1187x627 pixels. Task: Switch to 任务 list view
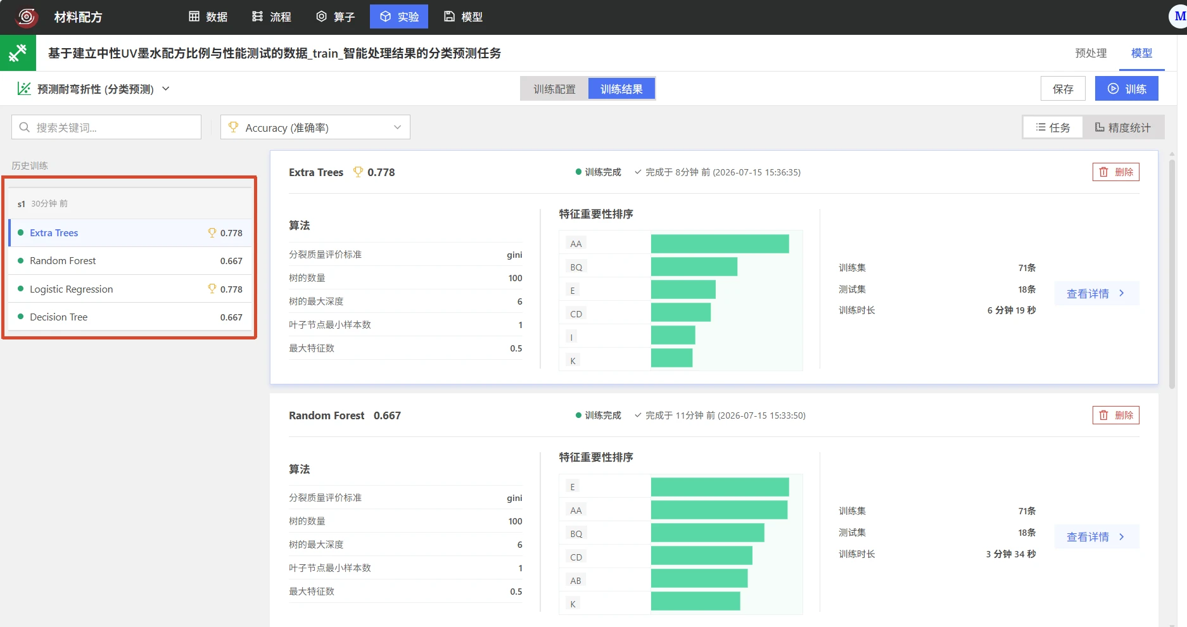[1053, 127]
